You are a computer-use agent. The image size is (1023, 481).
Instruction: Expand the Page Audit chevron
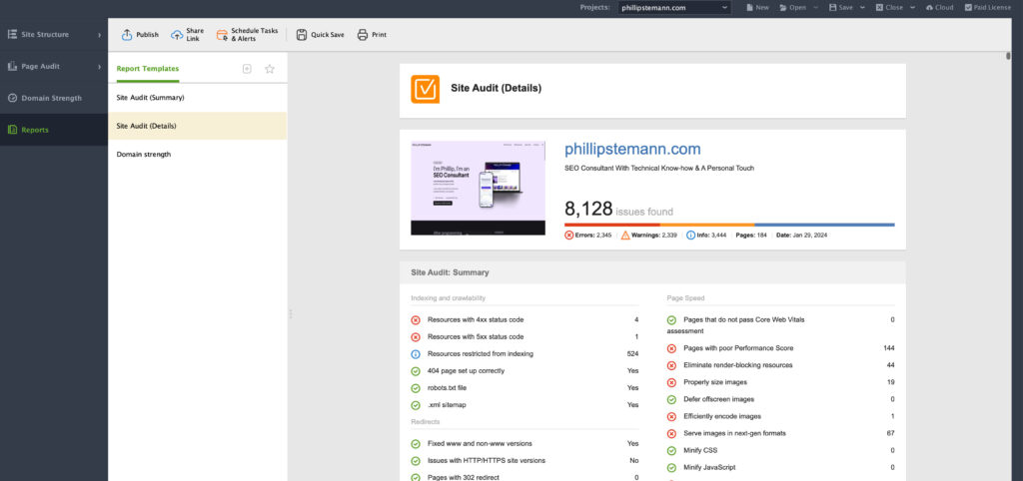[x=99, y=67]
